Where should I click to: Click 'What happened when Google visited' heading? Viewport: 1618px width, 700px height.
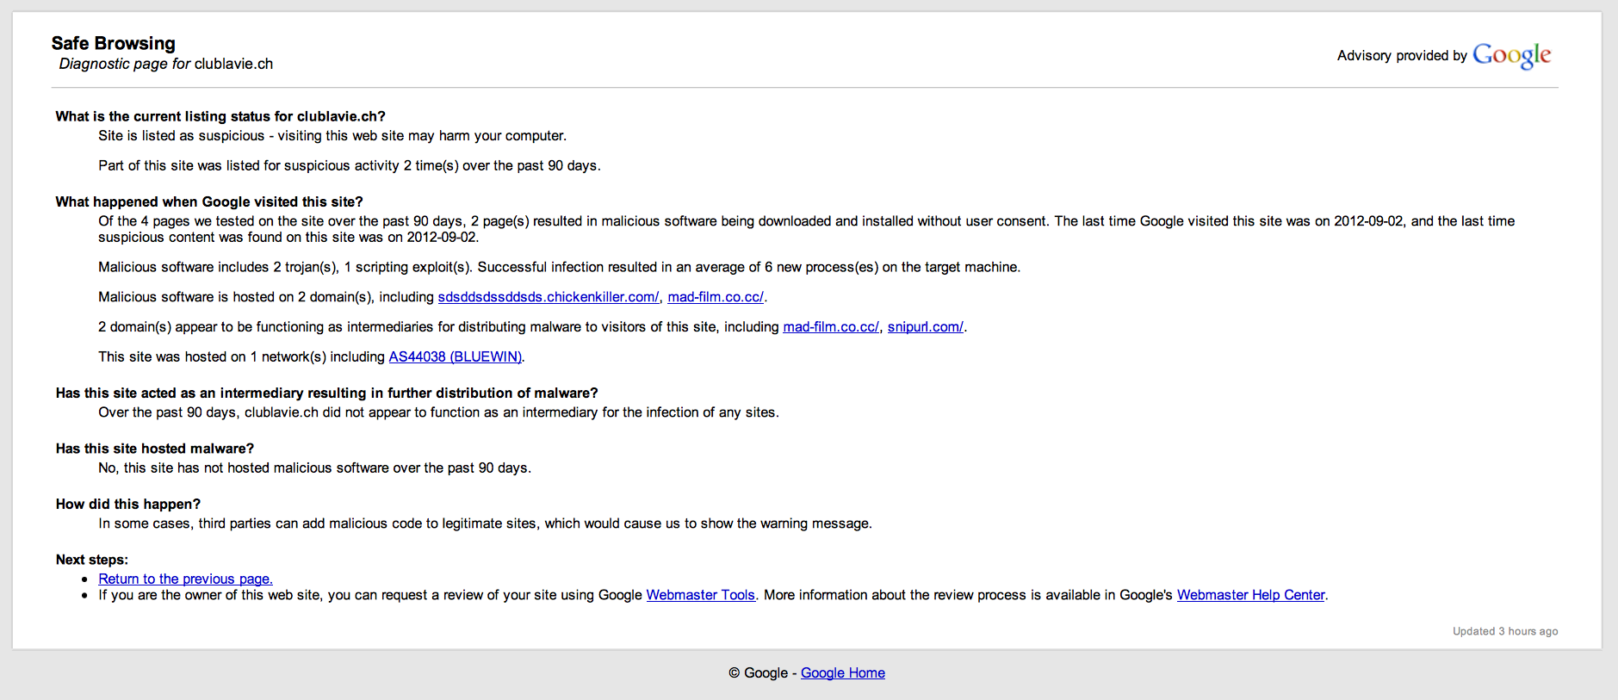click(209, 201)
